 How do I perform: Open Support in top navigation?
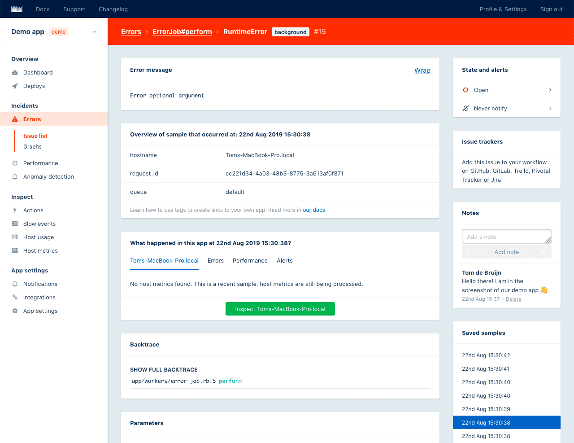(74, 9)
